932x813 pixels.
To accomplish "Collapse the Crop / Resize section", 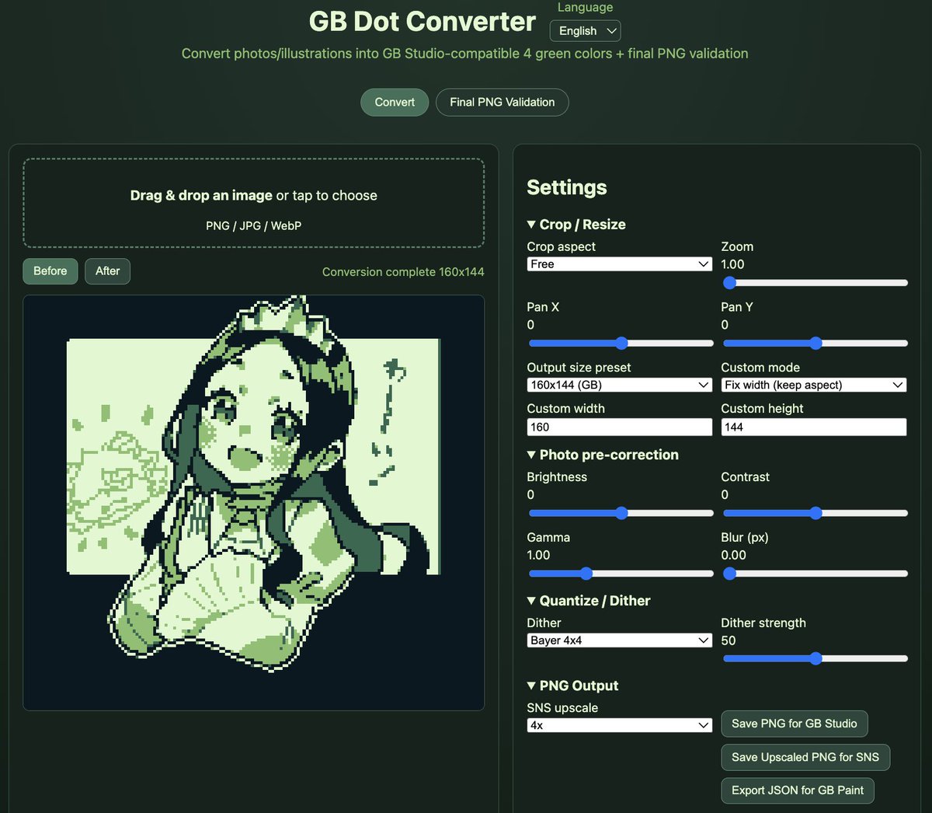I will coord(576,225).
